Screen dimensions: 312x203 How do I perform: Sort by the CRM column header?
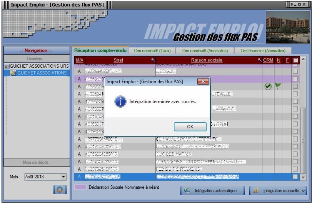click(x=268, y=60)
